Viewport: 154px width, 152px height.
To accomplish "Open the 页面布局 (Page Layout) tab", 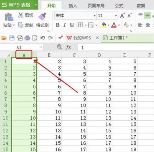I will [96, 6].
